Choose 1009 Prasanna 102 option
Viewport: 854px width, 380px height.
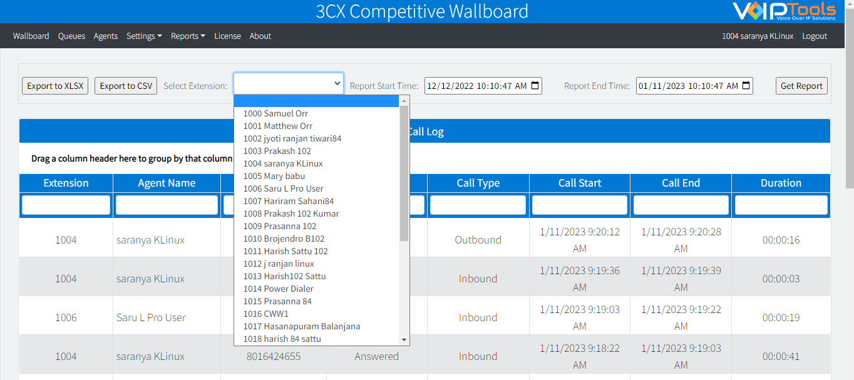click(317, 226)
